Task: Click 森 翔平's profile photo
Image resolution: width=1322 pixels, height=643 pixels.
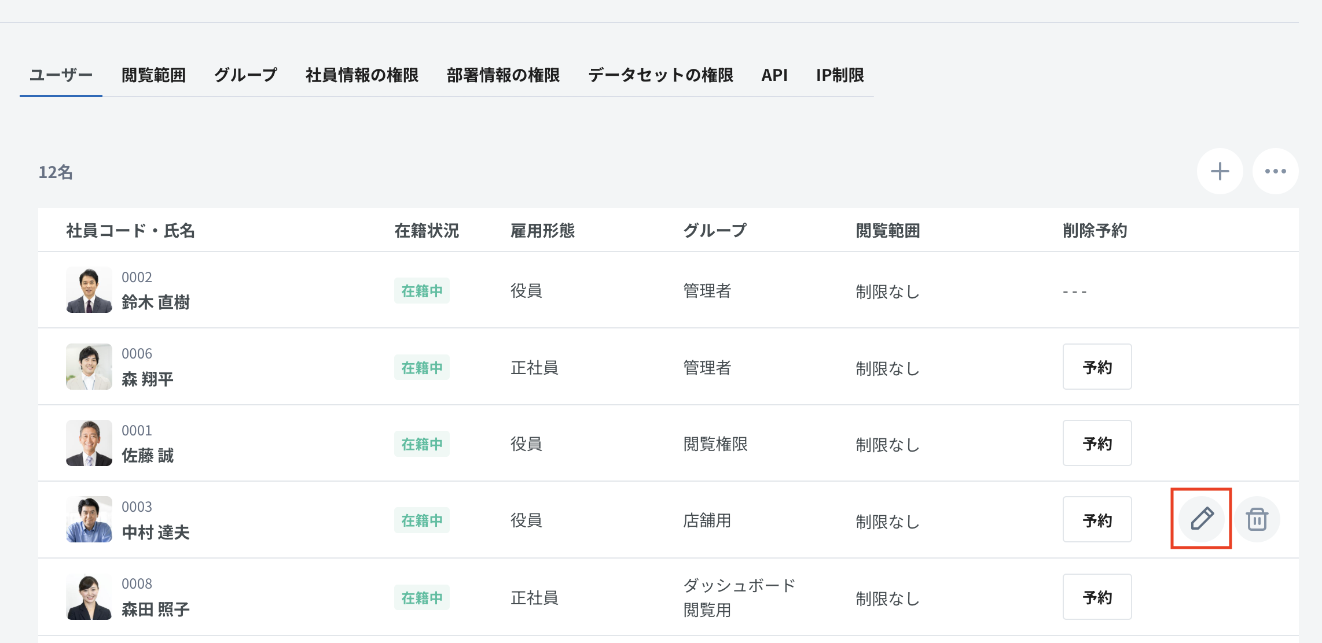Action: (89, 367)
